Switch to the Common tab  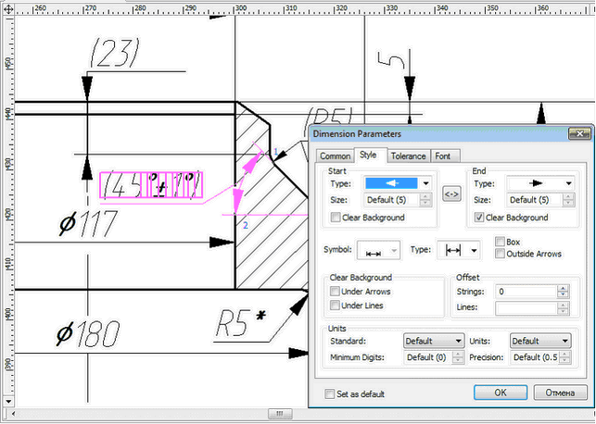335,156
